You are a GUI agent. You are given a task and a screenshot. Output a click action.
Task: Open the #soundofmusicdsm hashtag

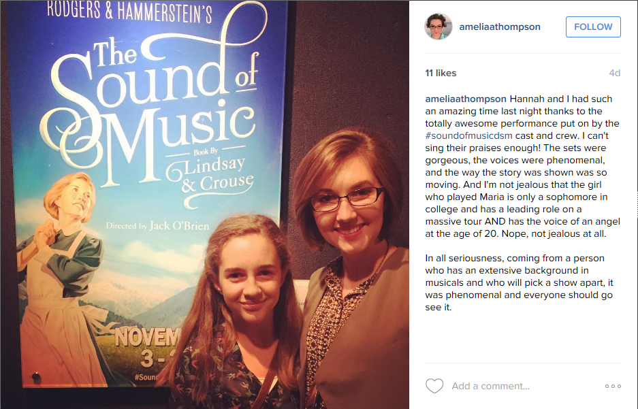click(468, 135)
